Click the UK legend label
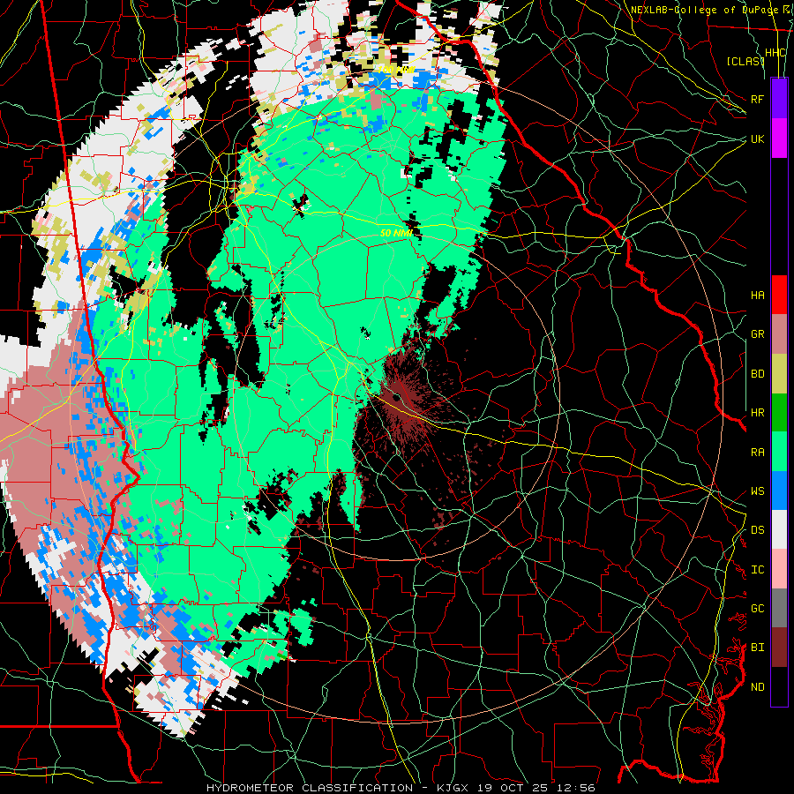This screenshot has height=794, width=794. (x=758, y=139)
